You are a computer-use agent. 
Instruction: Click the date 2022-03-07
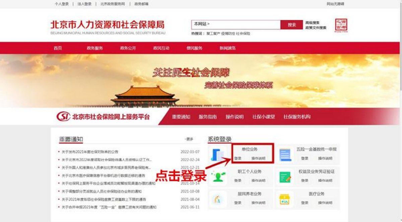[x=190, y=152]
